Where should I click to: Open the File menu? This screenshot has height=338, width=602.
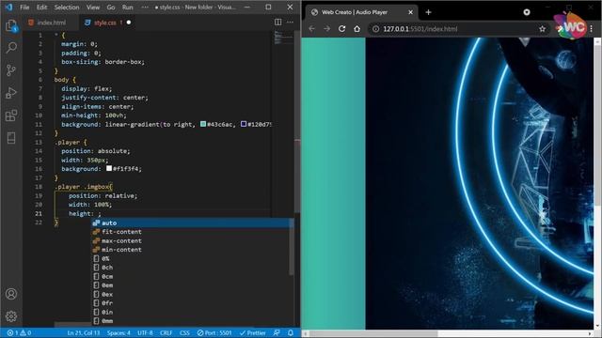click(24, 7)
